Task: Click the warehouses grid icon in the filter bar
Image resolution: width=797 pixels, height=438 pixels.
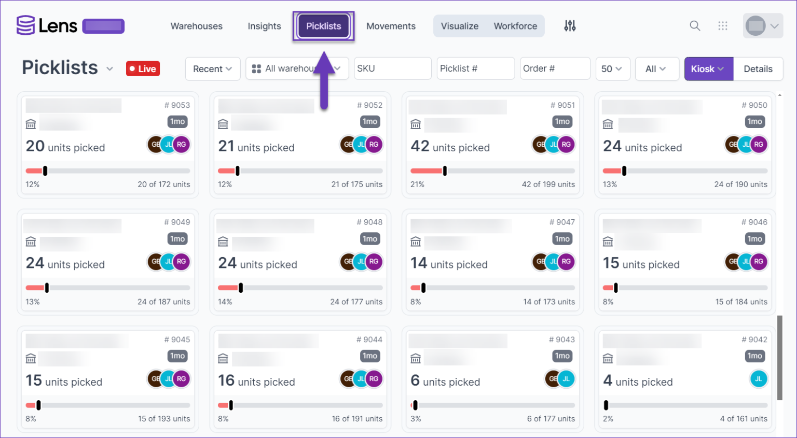Action: point(256,68)
